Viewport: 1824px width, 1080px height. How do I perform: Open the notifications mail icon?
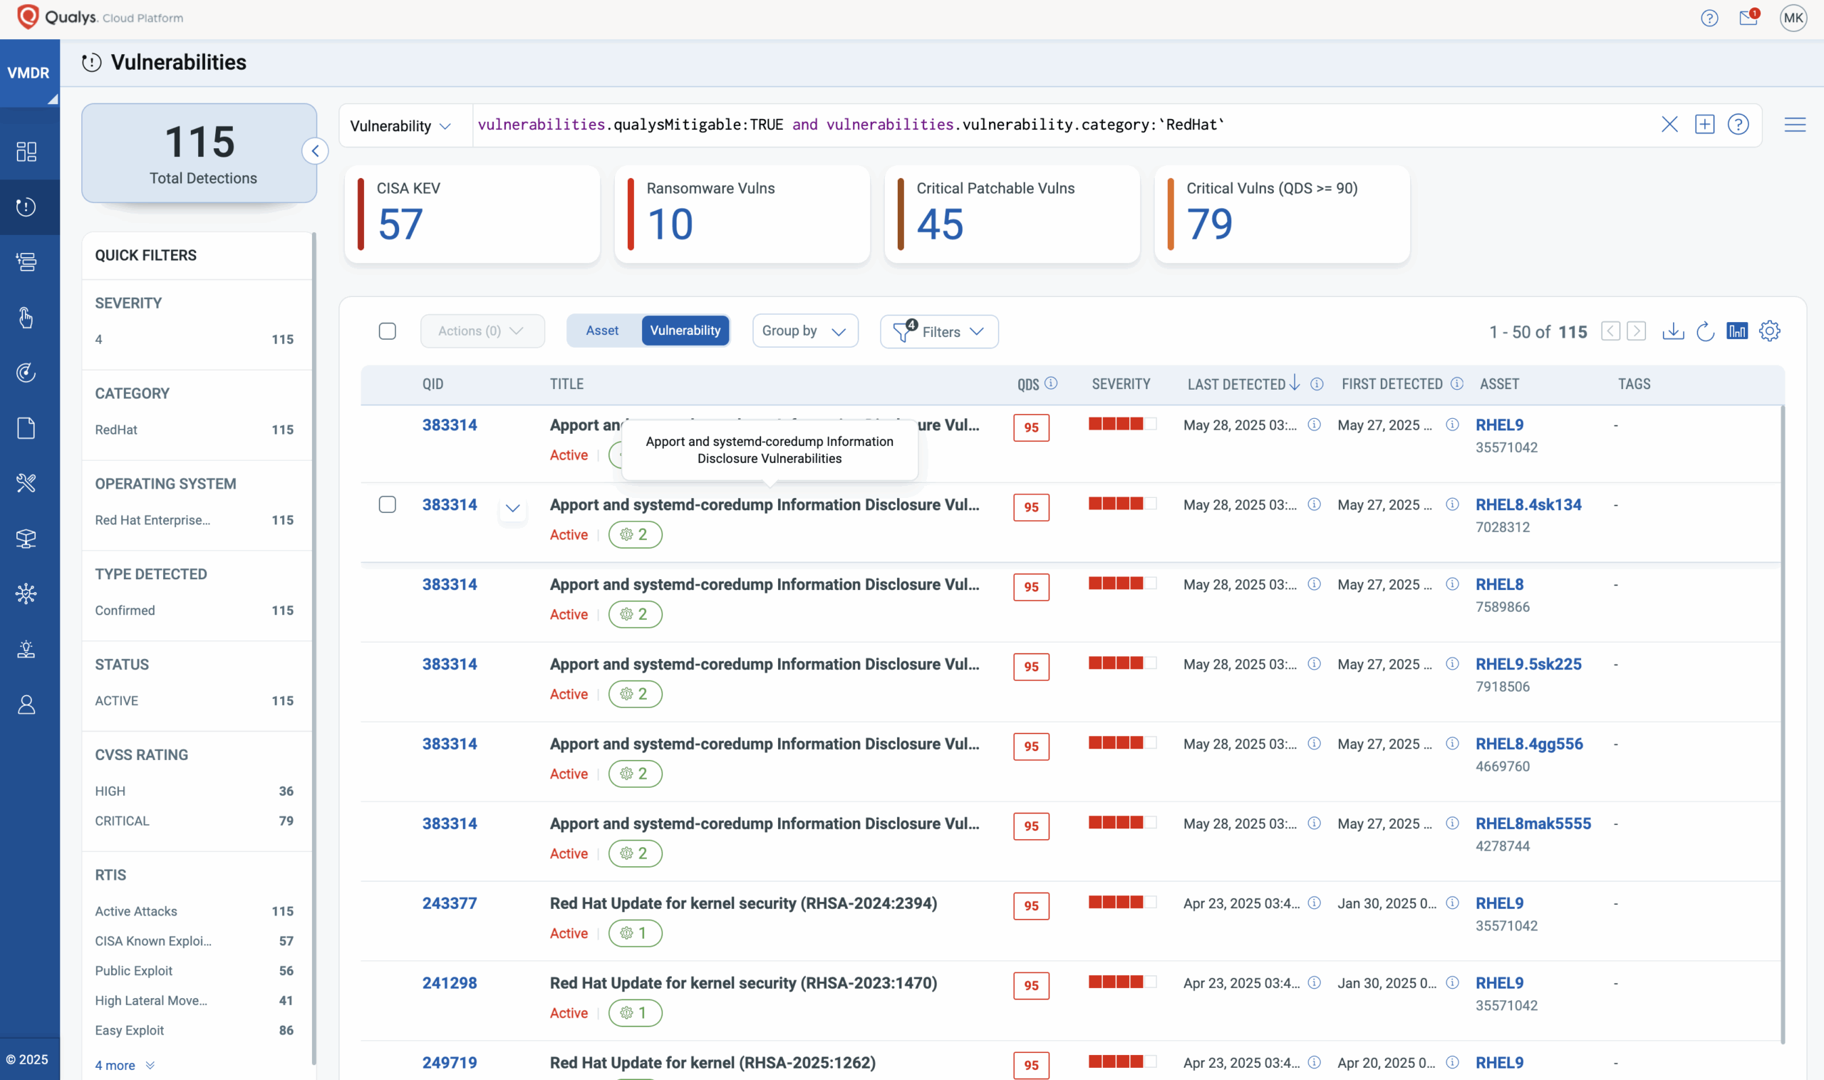click(x=1748, y=18)
